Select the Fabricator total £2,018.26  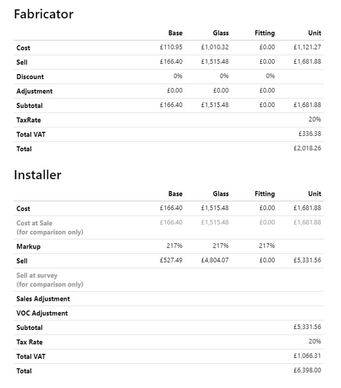tap(307, 148)
